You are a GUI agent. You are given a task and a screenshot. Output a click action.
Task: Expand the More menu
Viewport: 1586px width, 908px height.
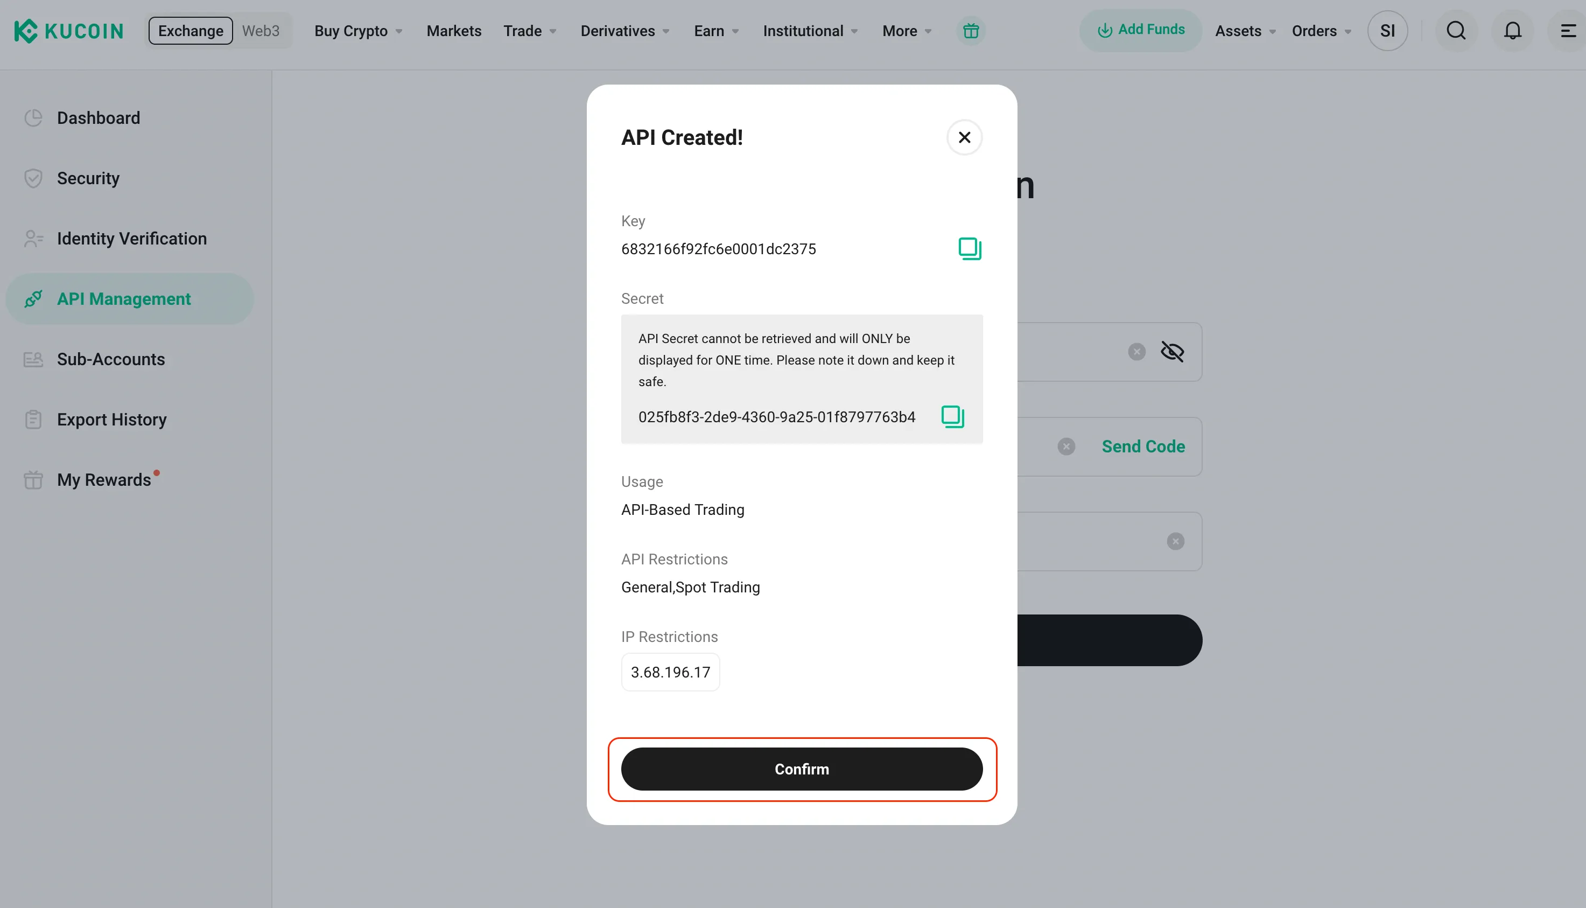pyautogui.click(x=907, y=31)
